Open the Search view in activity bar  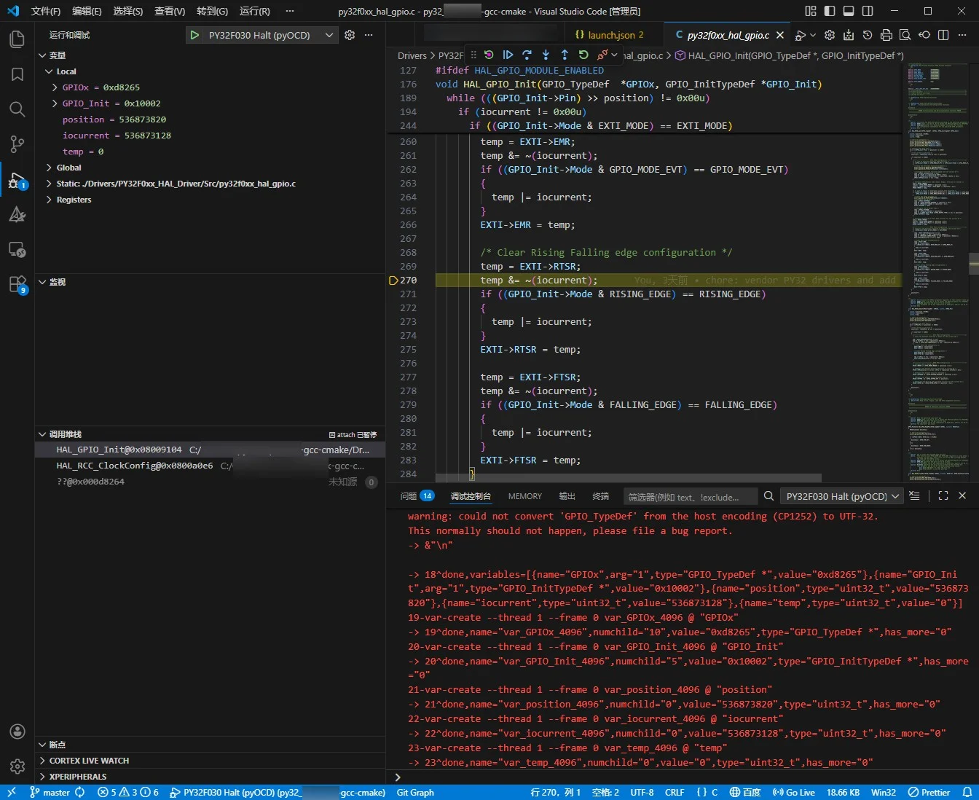click(17, 109)
